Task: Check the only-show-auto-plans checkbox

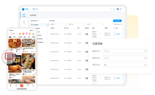Action: coord(112,24)
